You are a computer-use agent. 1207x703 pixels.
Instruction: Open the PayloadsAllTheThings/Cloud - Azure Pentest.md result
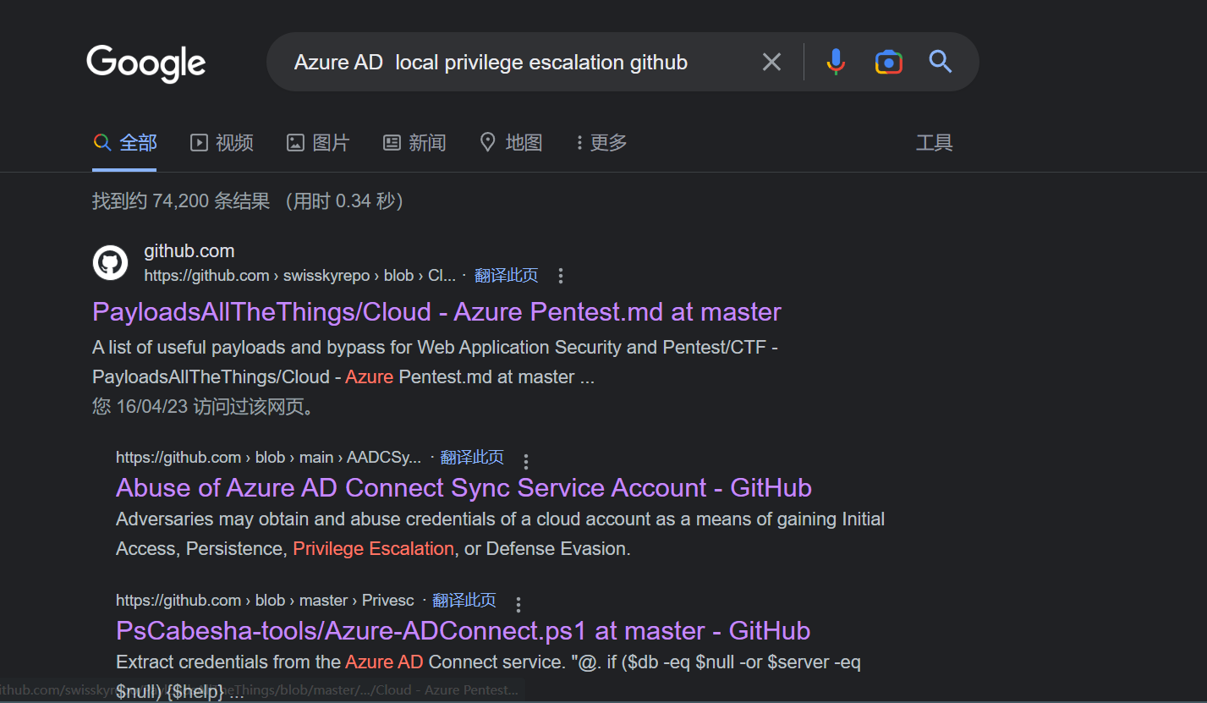click(436, 312)
